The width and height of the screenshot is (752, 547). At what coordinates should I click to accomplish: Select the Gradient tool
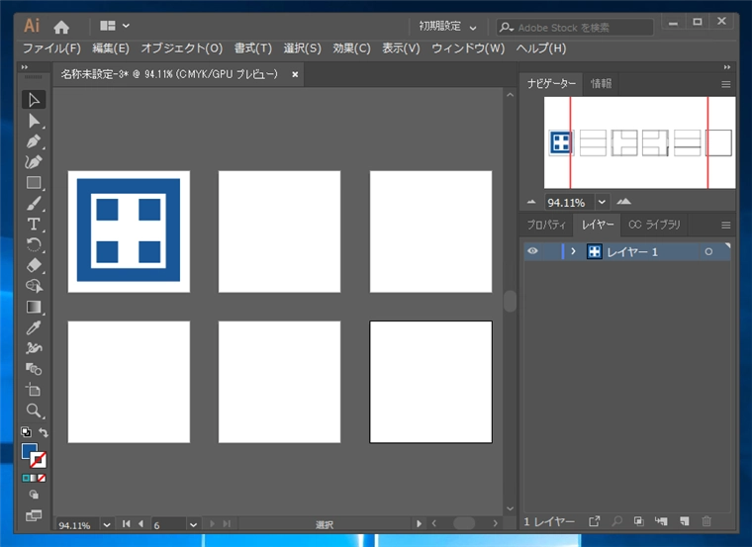click(34, 307)
